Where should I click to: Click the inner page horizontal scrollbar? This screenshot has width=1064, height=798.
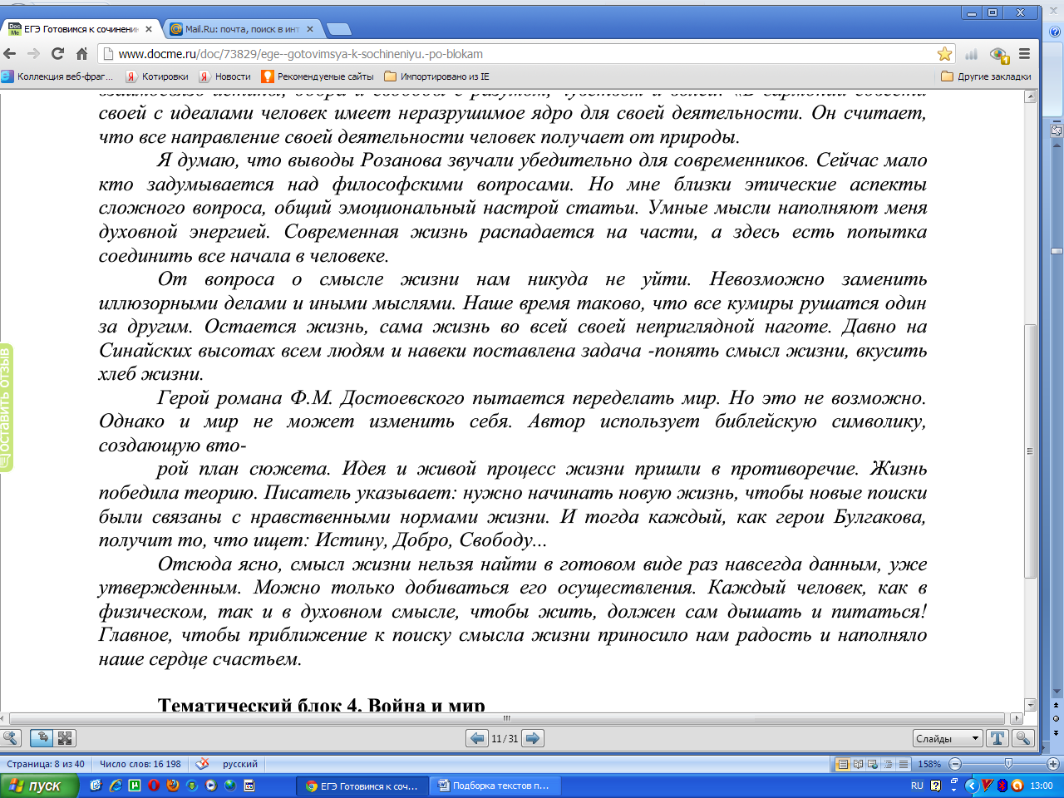click(506, 718)
